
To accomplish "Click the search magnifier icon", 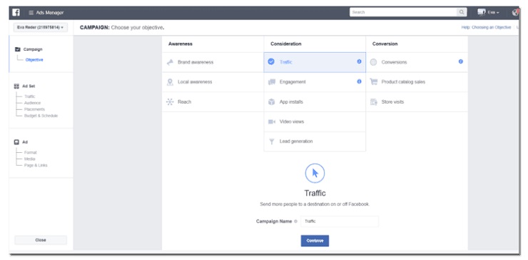I will pyautogui.click(x=462, y=12).
